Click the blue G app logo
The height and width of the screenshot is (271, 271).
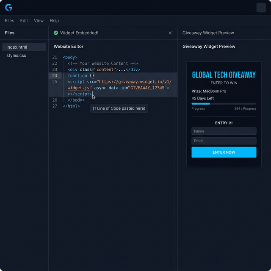click(8, 8)
